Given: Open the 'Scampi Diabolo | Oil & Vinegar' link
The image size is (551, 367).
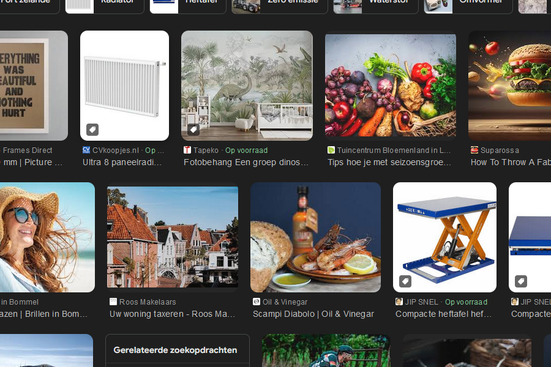Looking at the screenshot, I should (x=313, y=314).
